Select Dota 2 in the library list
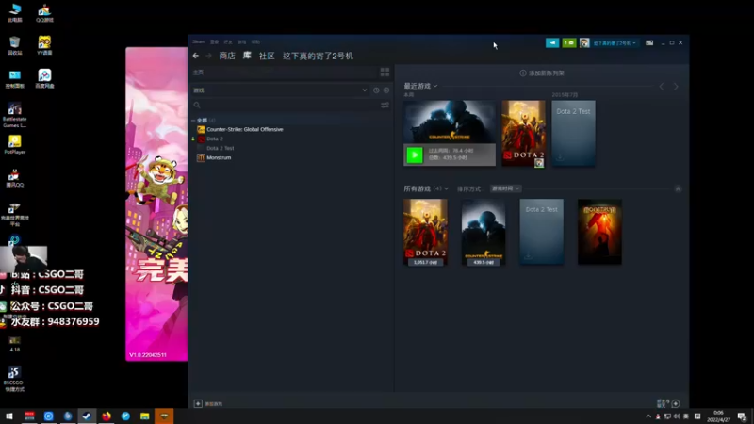The height and width of the screenshot is (424, 754). pyautogui.click(x=215, y=139)
